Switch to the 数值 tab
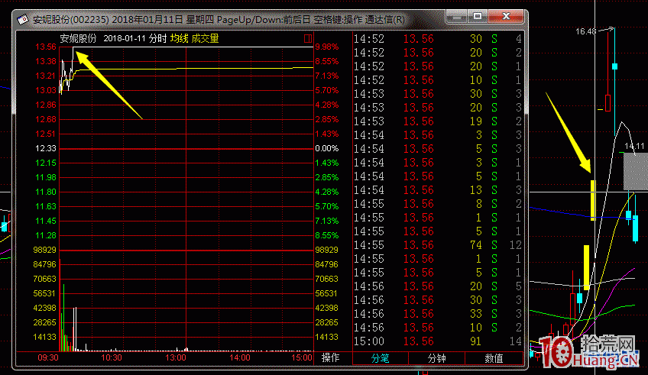Screen dimensions: 648x375 click(x=494, y=358)
